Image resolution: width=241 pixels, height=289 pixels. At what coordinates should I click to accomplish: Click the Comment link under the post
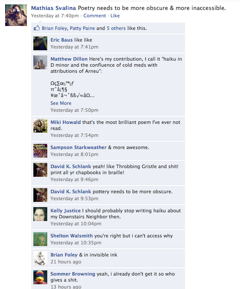[x=94, y=16]
